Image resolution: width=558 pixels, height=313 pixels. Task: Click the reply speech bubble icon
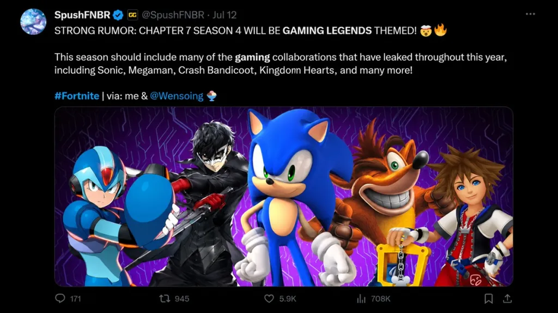60,298
